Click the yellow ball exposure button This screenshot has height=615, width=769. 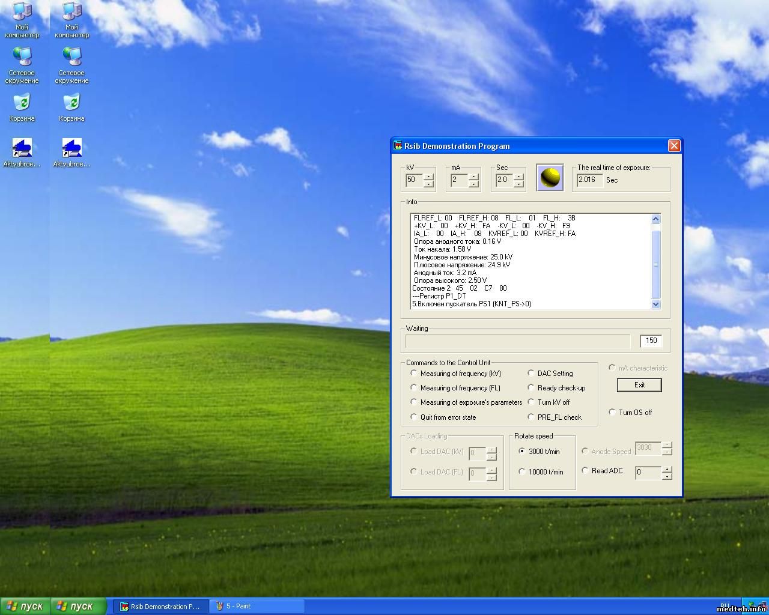pyautogui.click(x=550, y=178)
